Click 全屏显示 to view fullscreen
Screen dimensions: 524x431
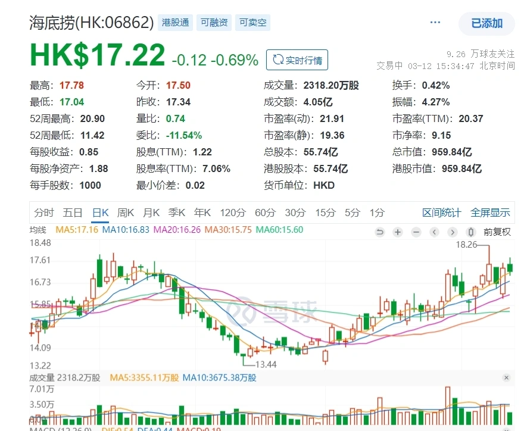[490, 213]
